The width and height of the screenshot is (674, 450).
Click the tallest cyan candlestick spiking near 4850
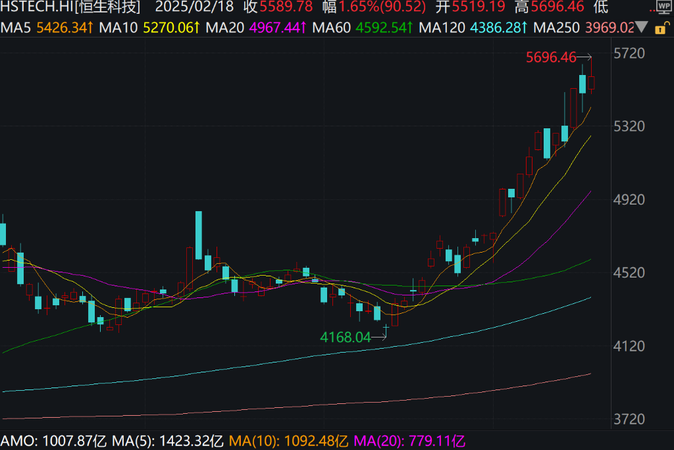(x=199, y=236)
